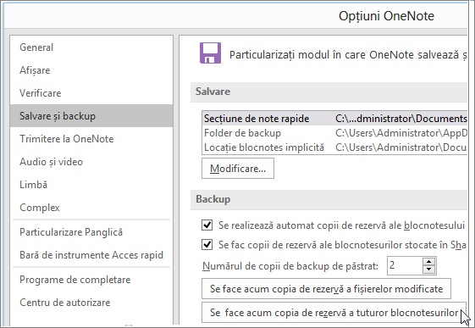Increase number of backup copies

(428, 262)
